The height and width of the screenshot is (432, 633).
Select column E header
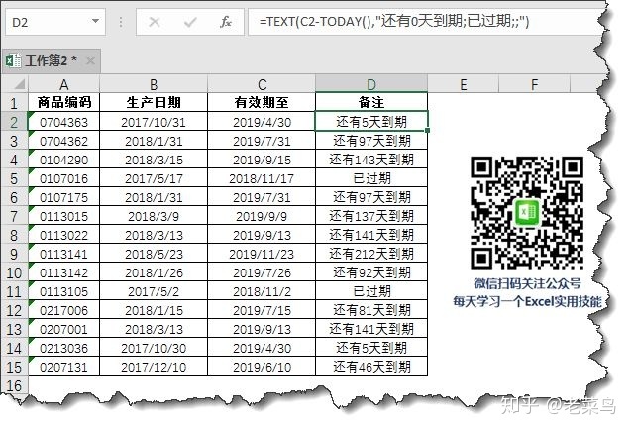click(464, 84)
